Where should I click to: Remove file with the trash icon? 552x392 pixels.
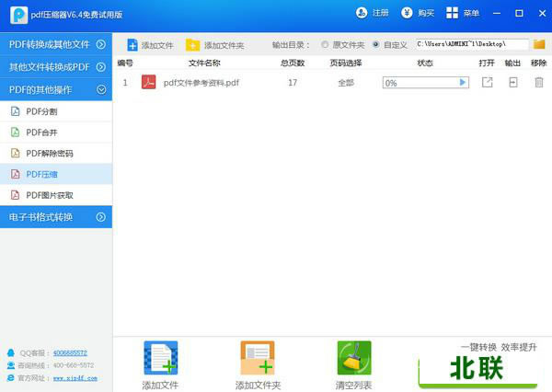click(x=538, y=83)
